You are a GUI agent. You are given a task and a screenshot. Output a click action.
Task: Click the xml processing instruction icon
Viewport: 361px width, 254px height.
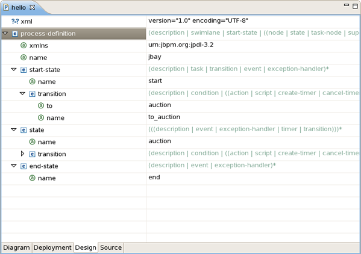(x=15, y=22)
